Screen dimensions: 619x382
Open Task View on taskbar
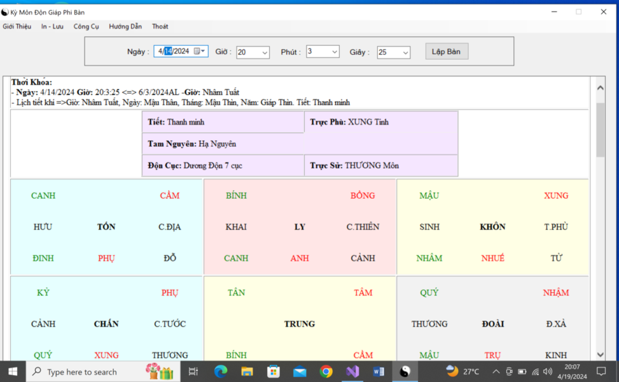tap(193, 371)
